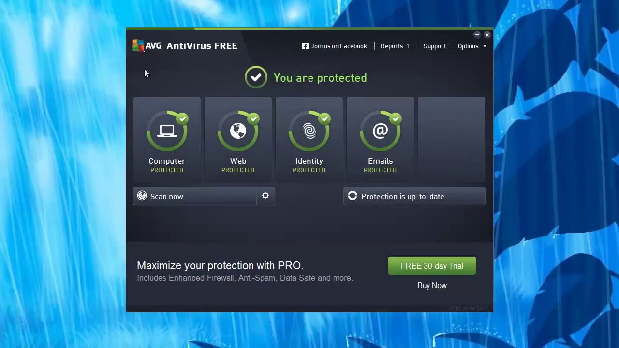Click 'Maximize your protection with PRO.' text
The height and width of the screenshot is (348, 619).
coord(220,265)
